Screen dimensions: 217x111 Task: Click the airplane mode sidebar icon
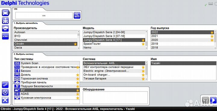coord(5,92)
